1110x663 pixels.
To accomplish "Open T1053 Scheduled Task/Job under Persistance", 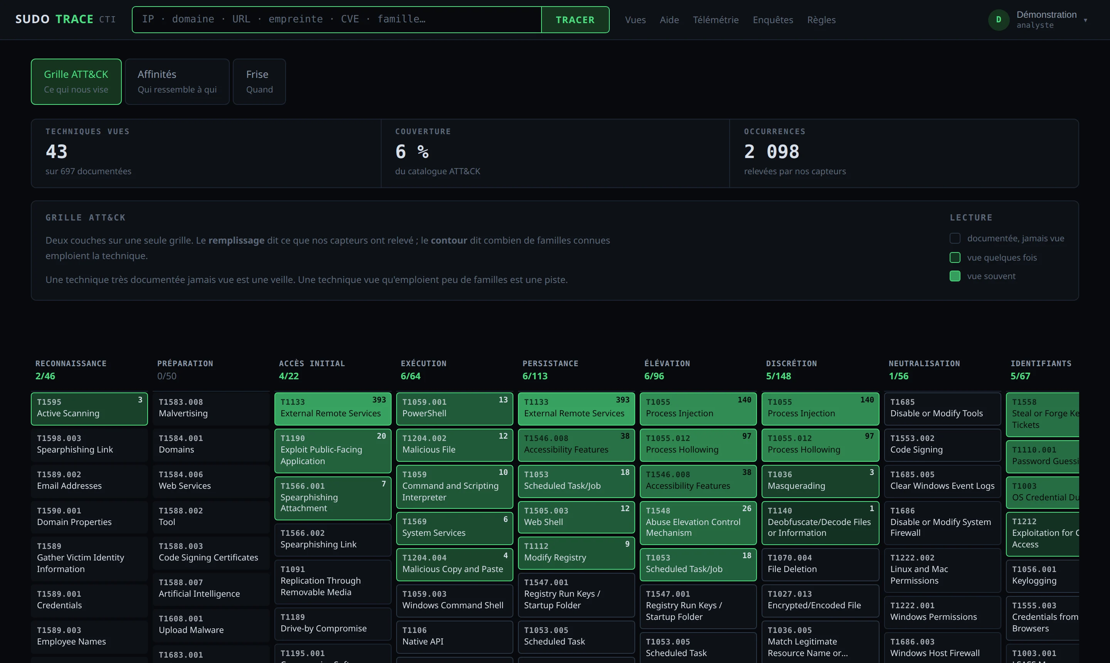I will 576,481.
